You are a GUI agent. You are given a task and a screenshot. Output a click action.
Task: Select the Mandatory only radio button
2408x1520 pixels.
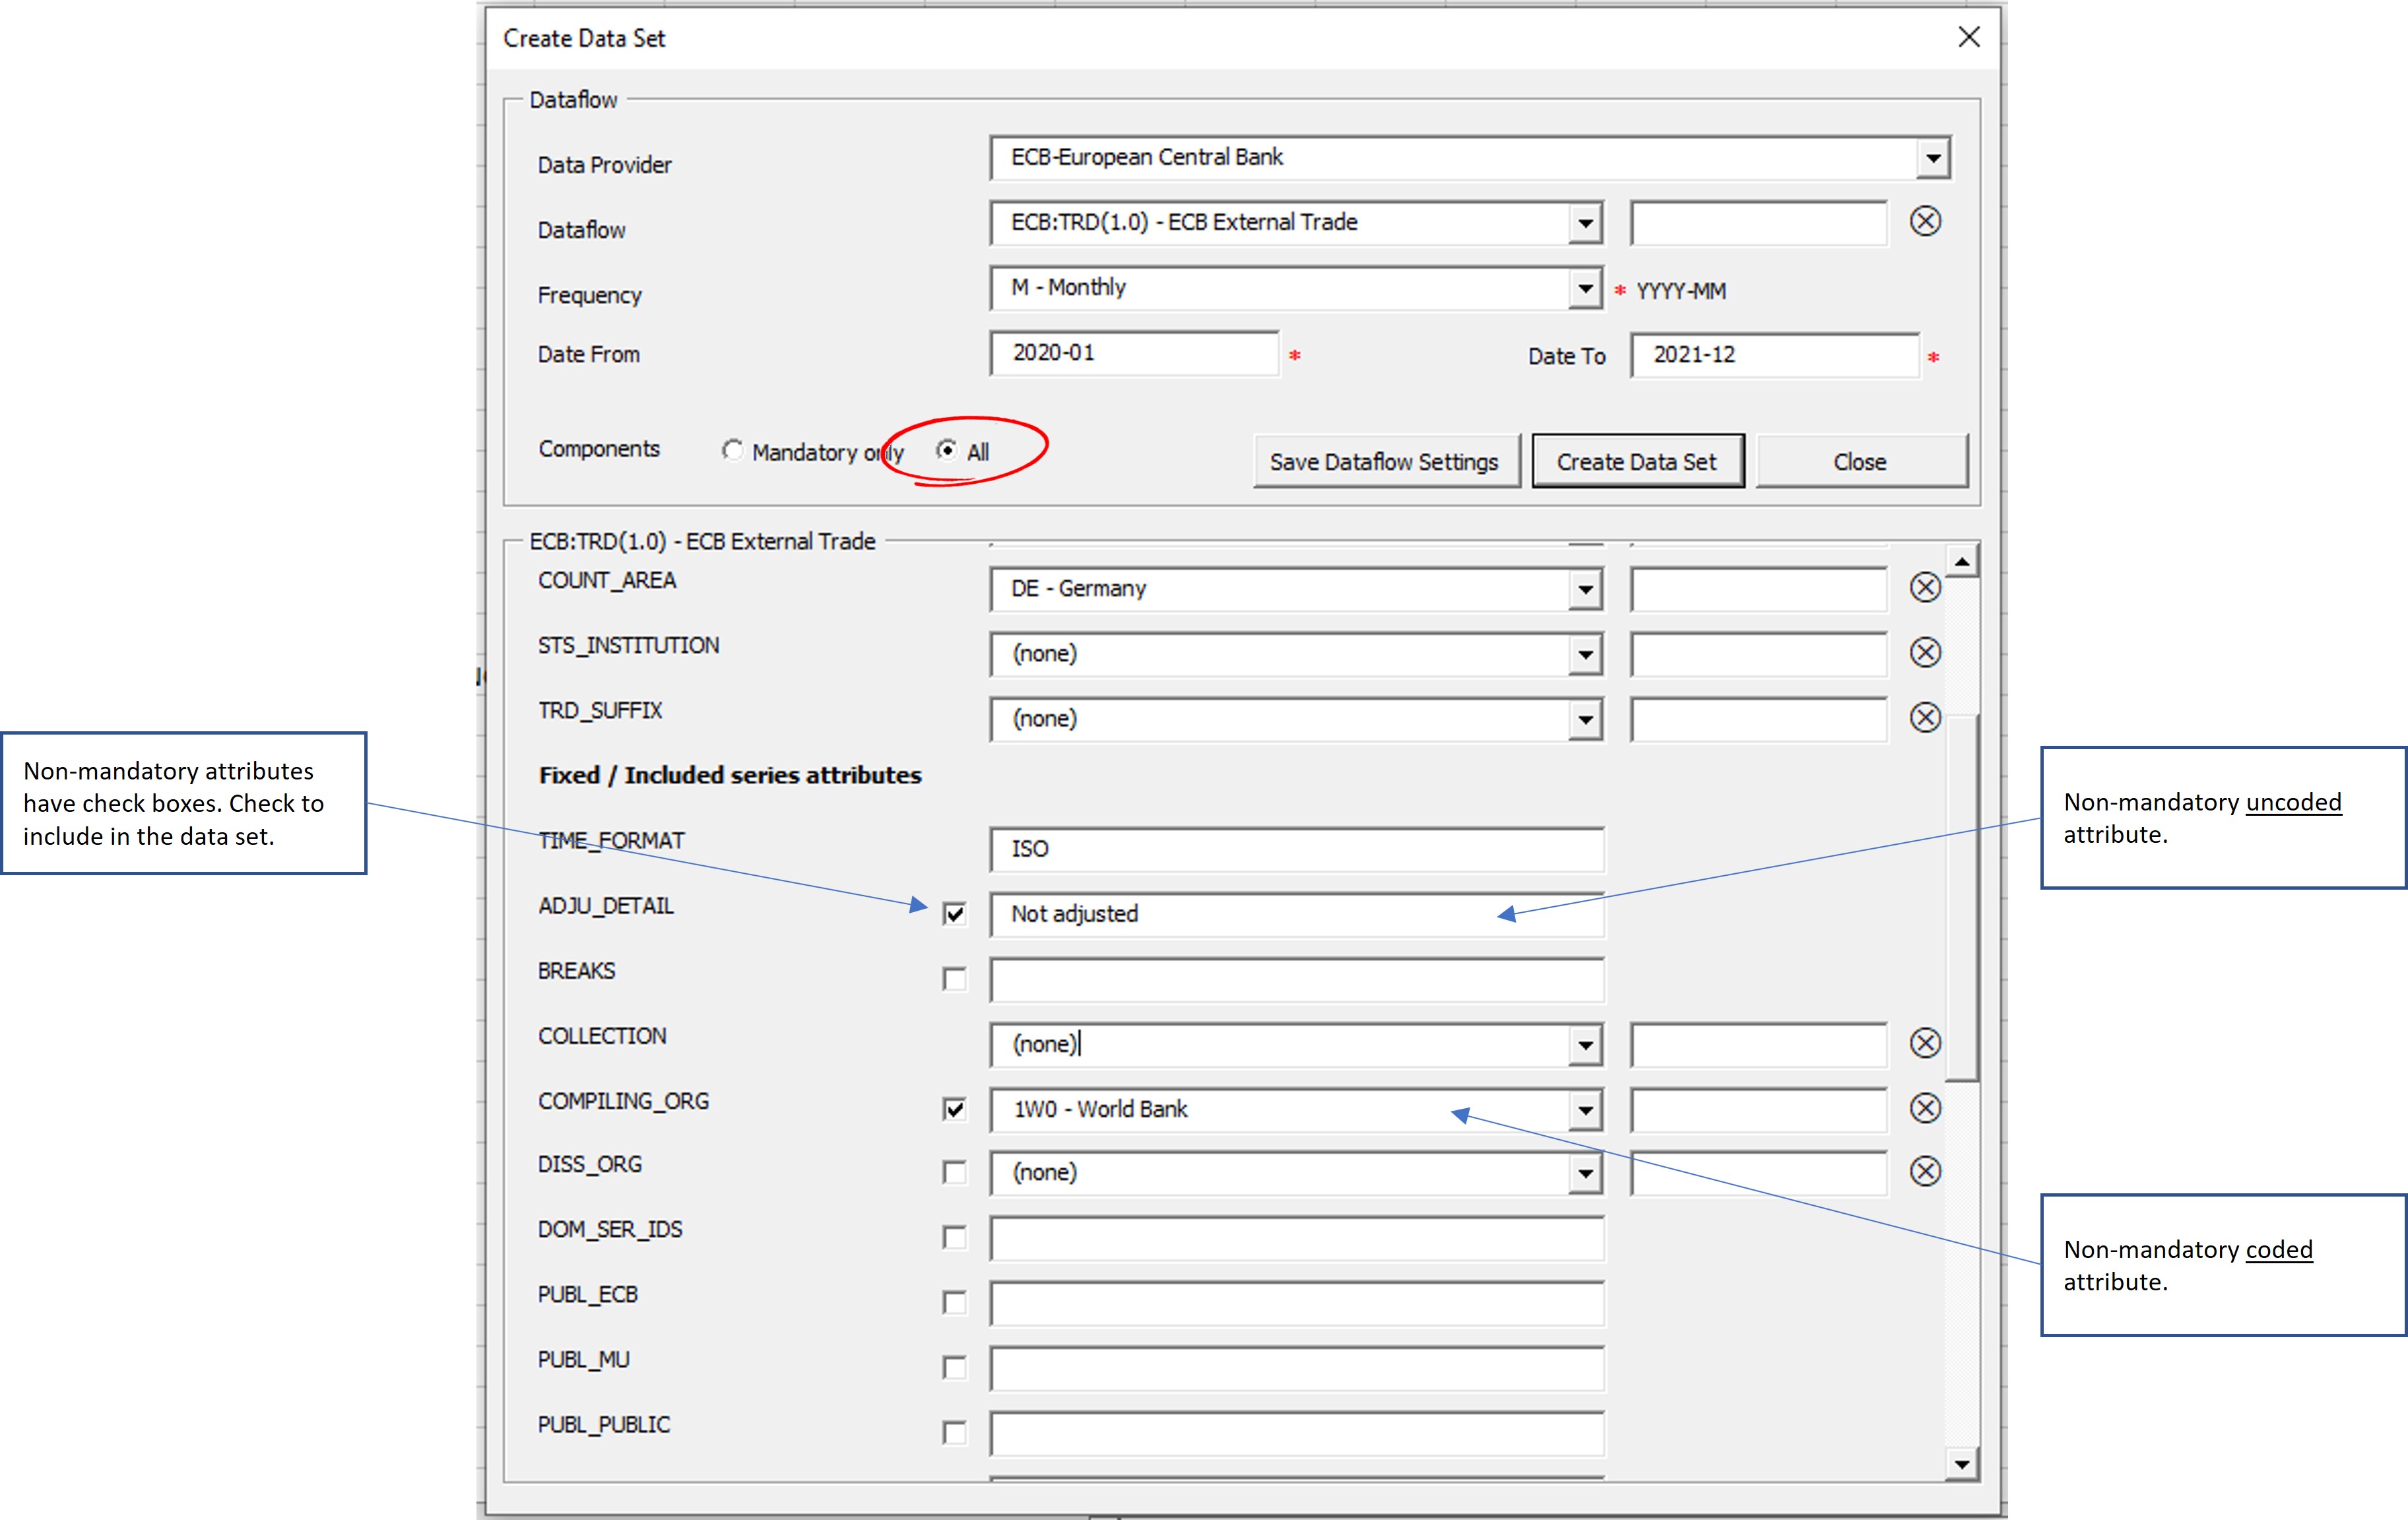point(733,451)
